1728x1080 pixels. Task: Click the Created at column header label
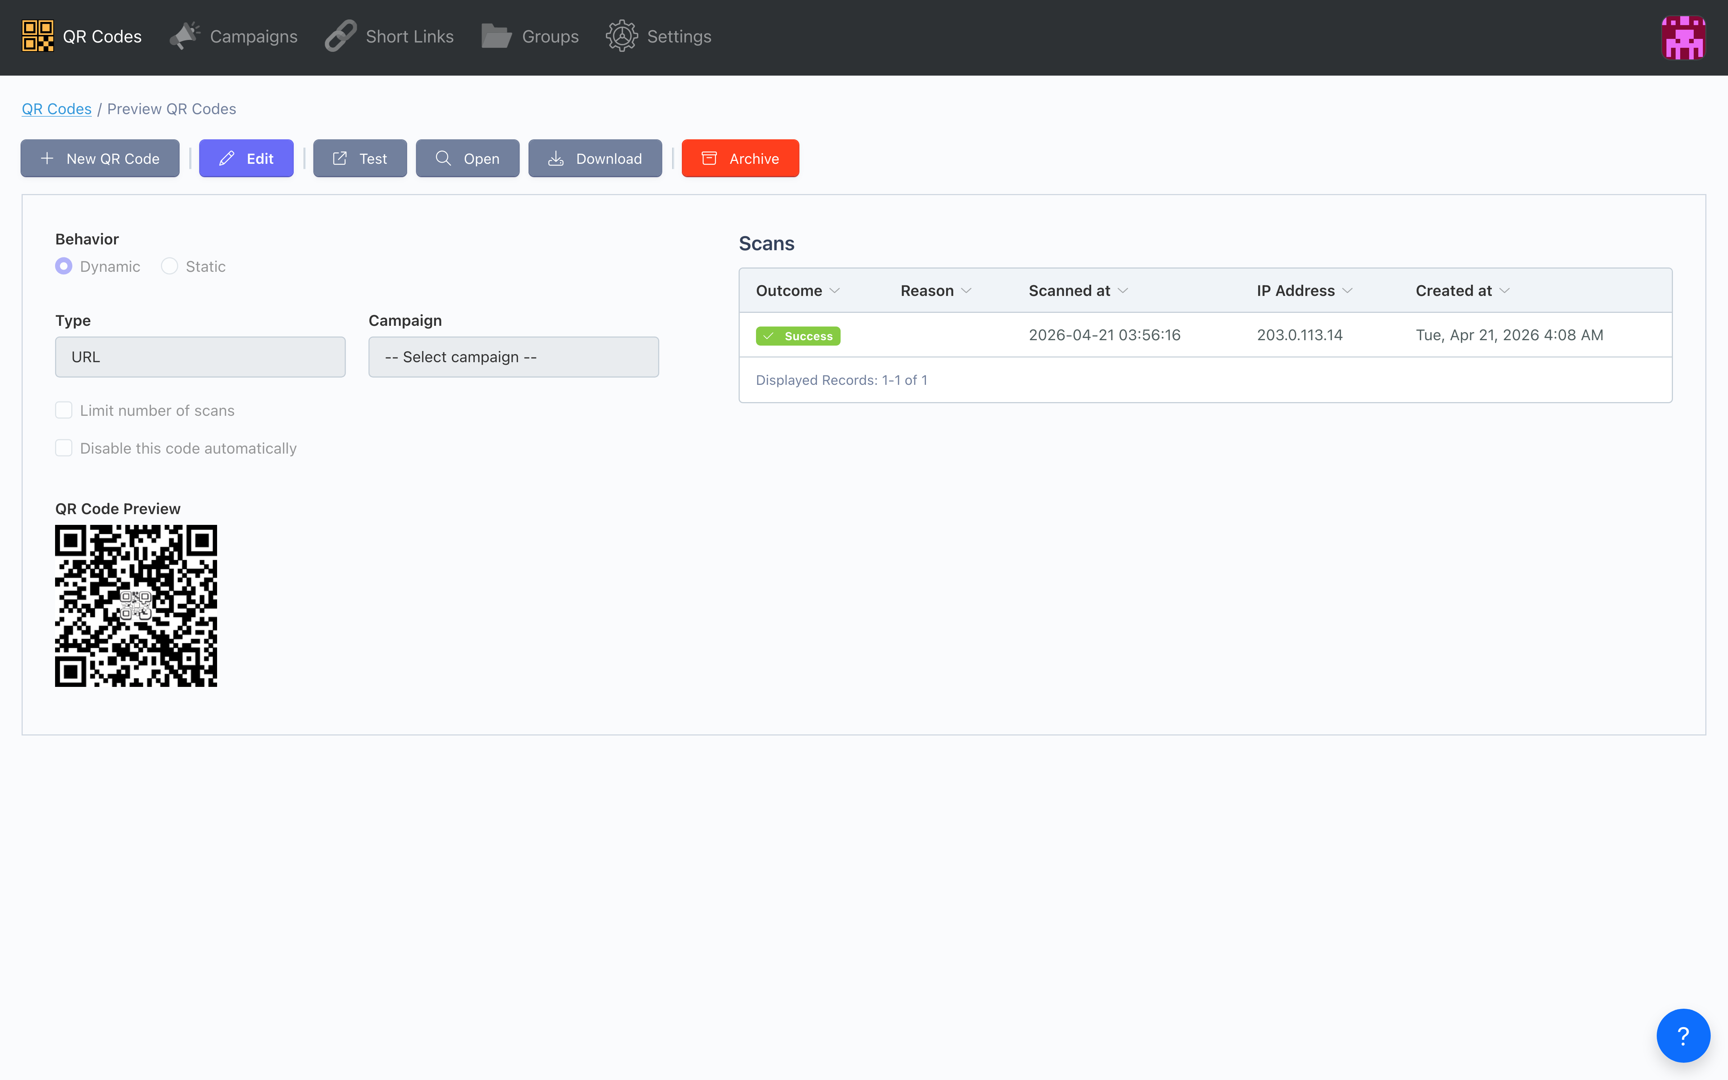tap(1454, 291)
